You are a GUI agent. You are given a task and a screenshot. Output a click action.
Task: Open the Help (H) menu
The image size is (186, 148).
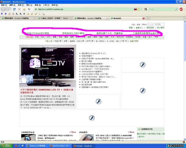[x=55, y=5]
